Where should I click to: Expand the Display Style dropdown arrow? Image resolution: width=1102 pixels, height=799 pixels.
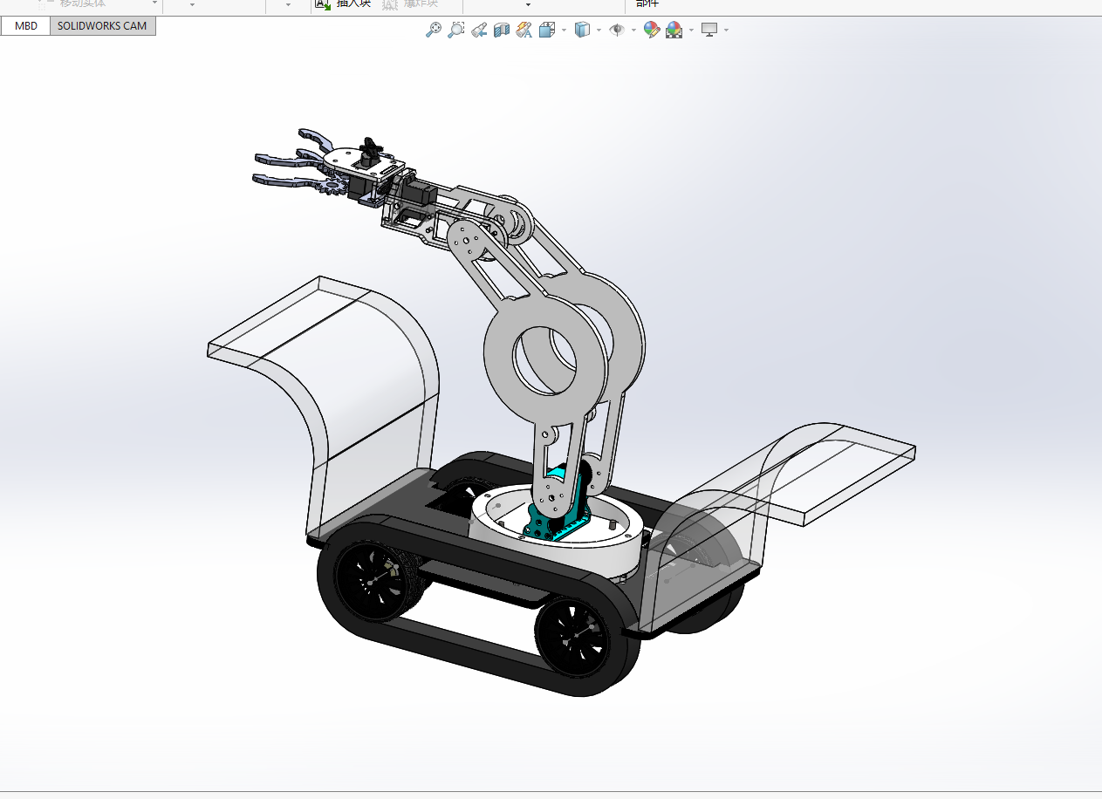(599, 30)
